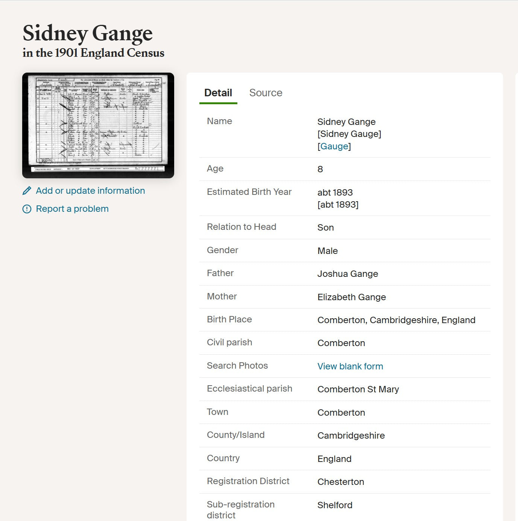Click the exclamation circle report icon
The image size is (518, 521).
[x=27, y=209]
